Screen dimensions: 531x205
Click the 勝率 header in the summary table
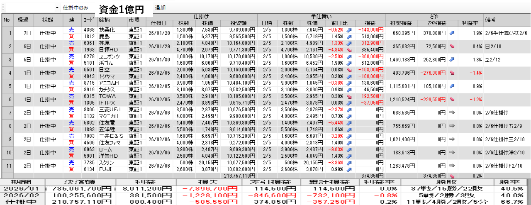pyautogui.click(x=512, y=182)
